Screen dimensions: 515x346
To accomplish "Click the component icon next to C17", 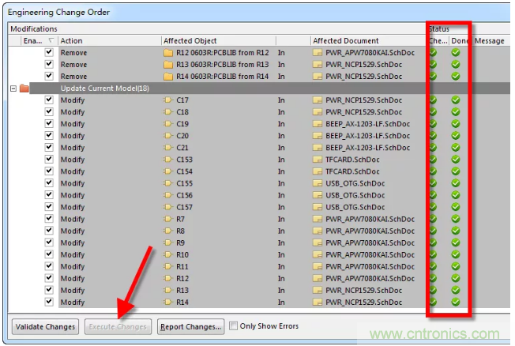I will pyautogui.click(x=167, y=100).
